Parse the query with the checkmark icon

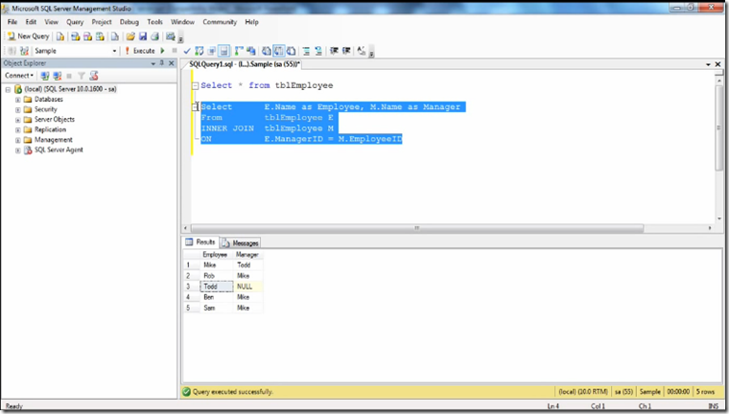[x=187, y=51]
